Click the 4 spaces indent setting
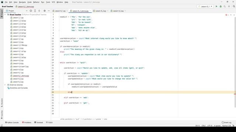Screen dimensions: 236x132 tap(217, 126)
